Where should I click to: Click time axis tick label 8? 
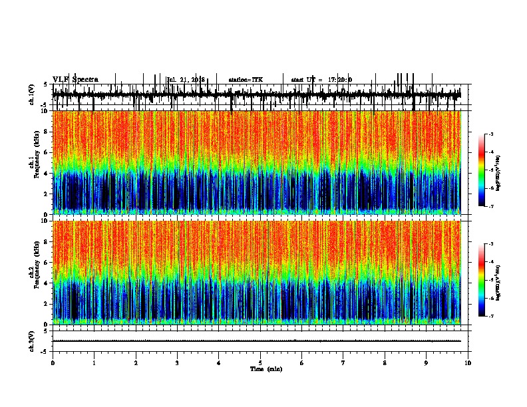click(385, 362)
